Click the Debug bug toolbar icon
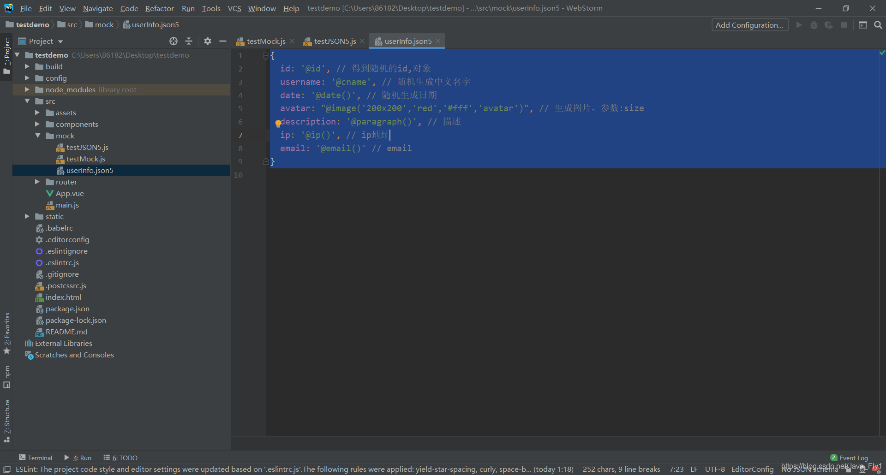The image size is (886, 475). 814,25
